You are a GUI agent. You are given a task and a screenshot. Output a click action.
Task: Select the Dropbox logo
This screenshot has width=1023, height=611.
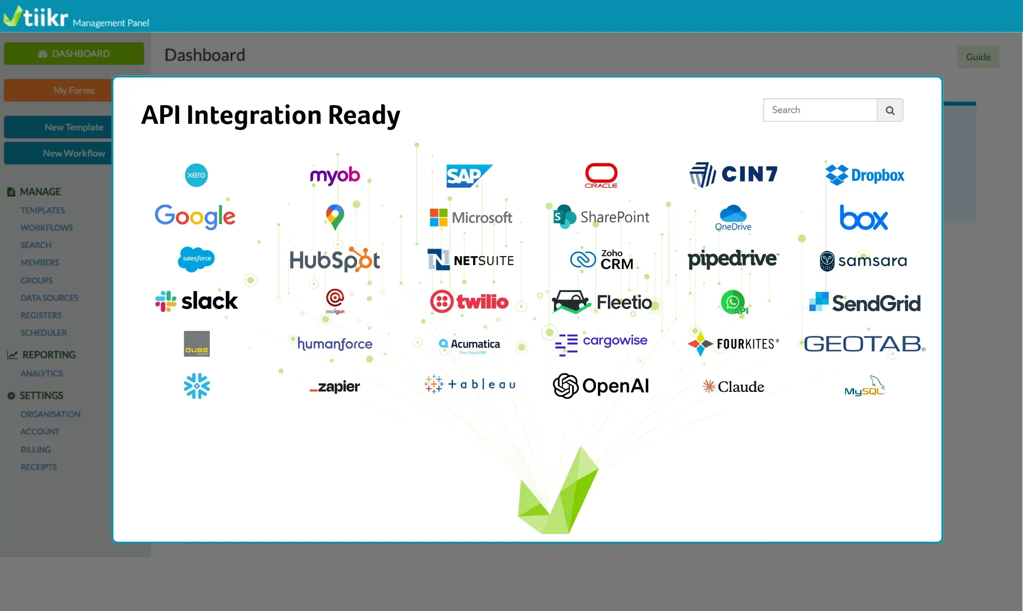pos(865,175)
